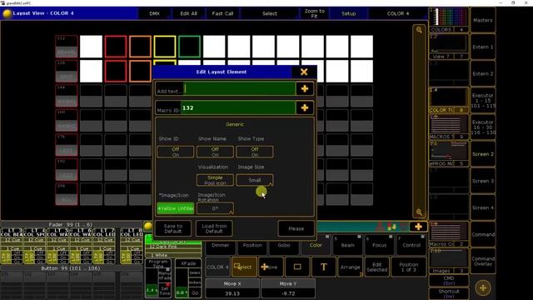Switch to the Control preset tab
This screenshot has height=300, width=533.
[x=411, y=245]
